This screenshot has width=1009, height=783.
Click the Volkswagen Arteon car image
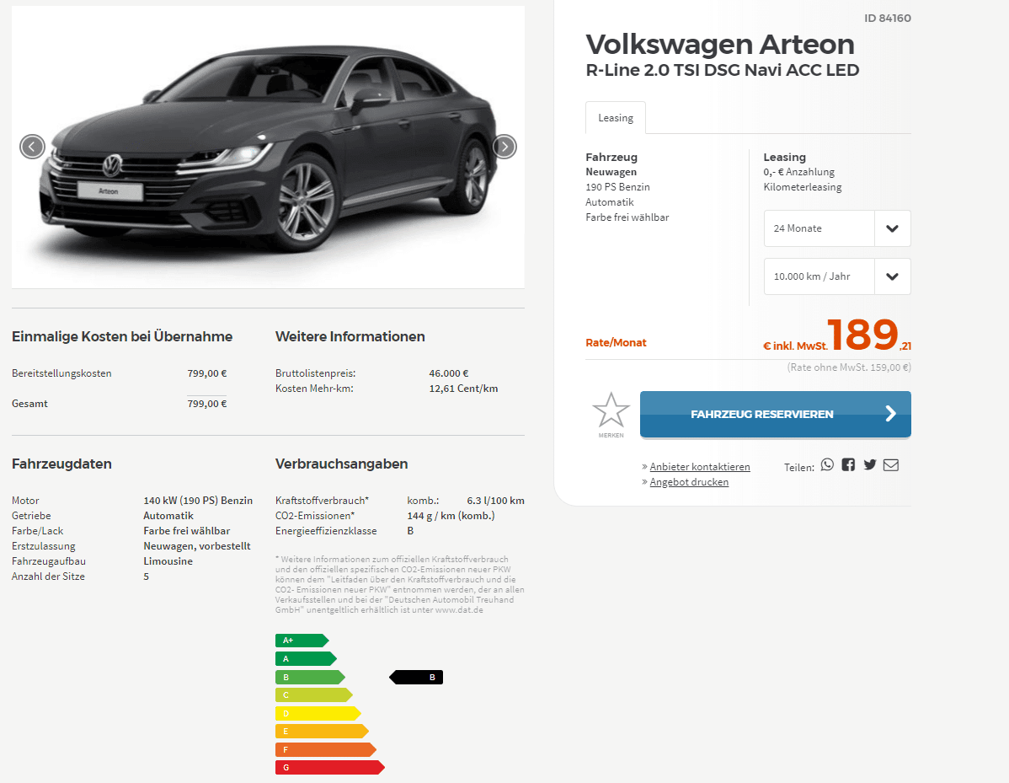point(268,147)
